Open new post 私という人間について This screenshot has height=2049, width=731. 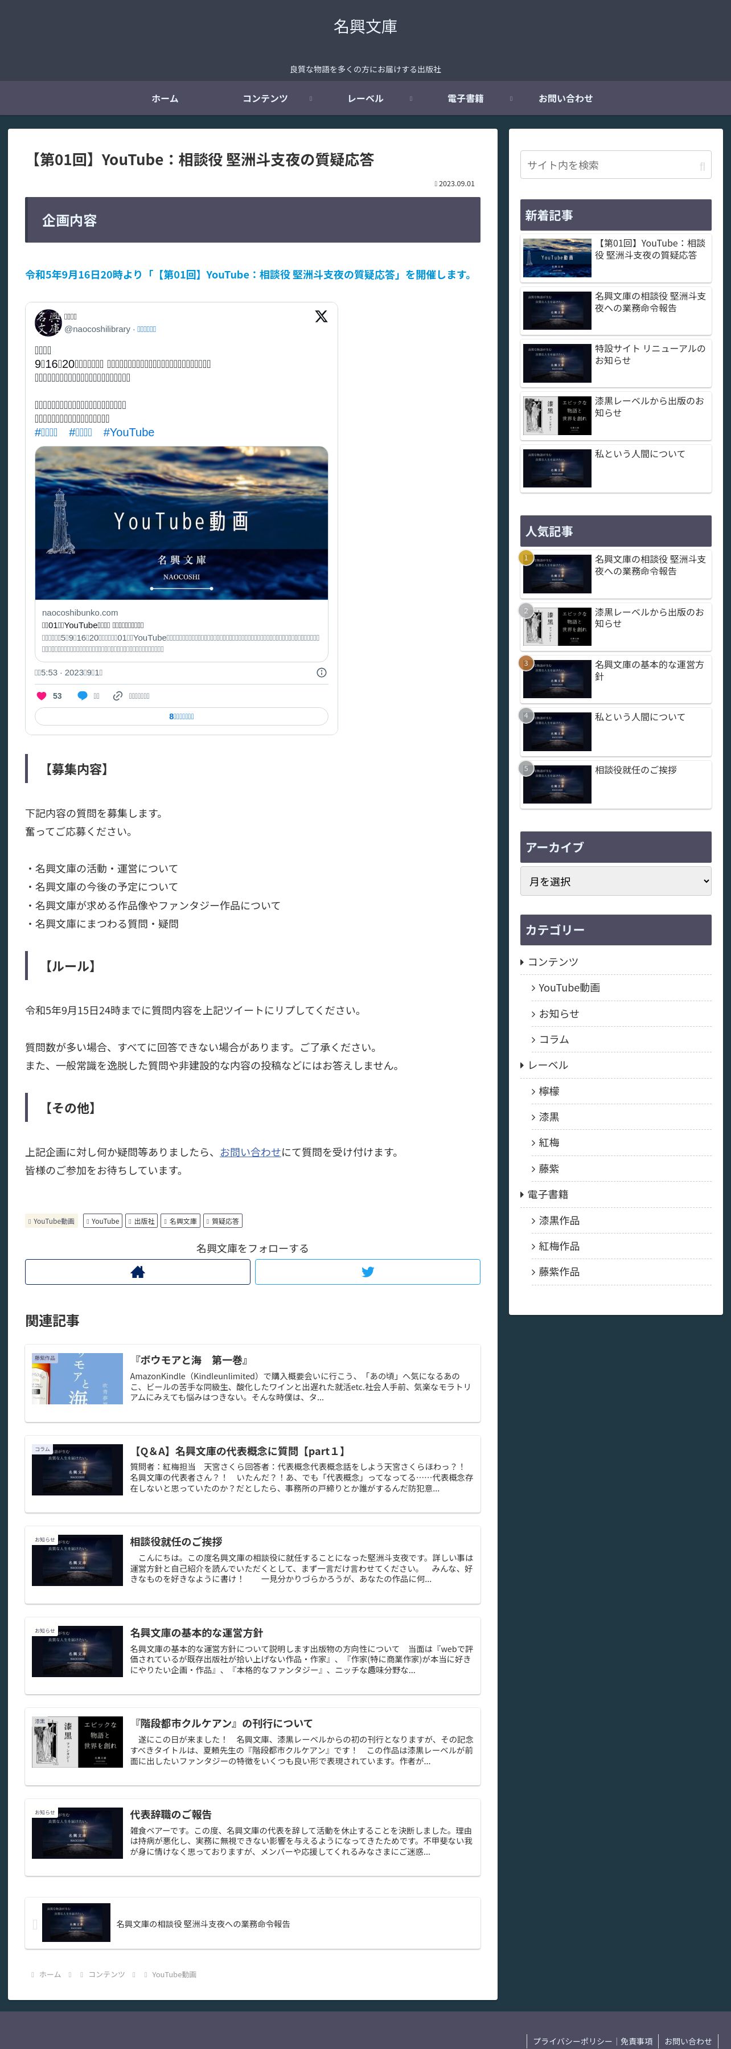tap(615, 468)
